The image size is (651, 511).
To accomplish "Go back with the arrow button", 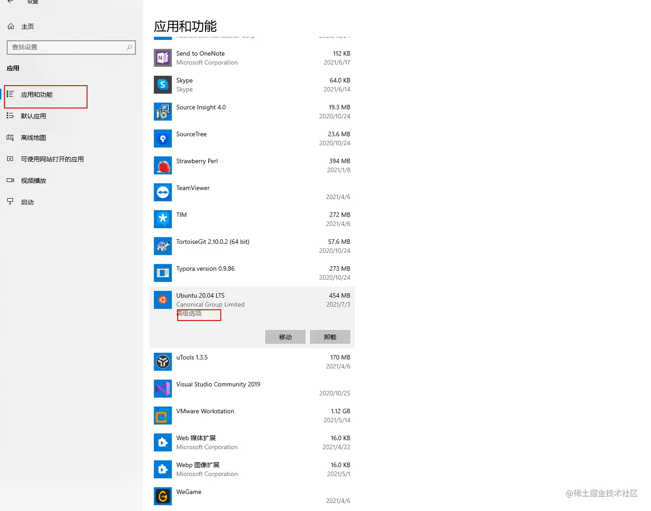I will click(x=10, y=2).
